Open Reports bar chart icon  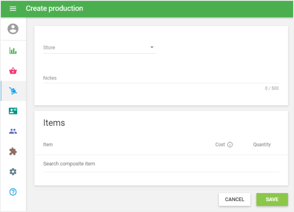[x=13, y=50]
